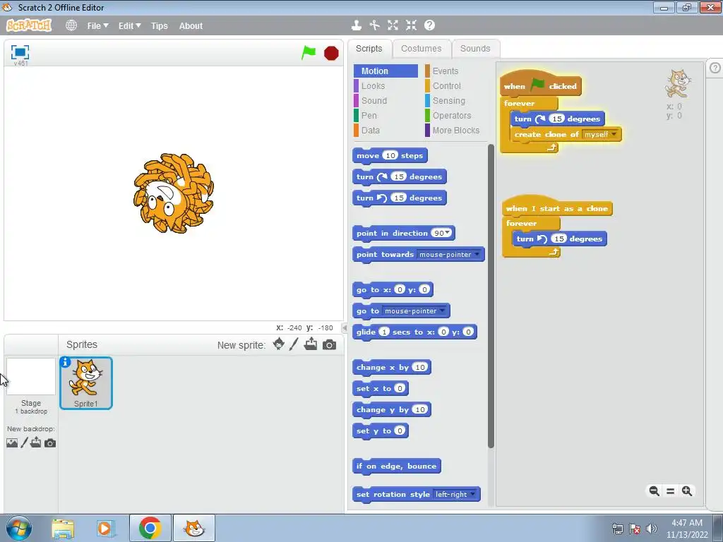Click the Block help question icon

[429, 25]
